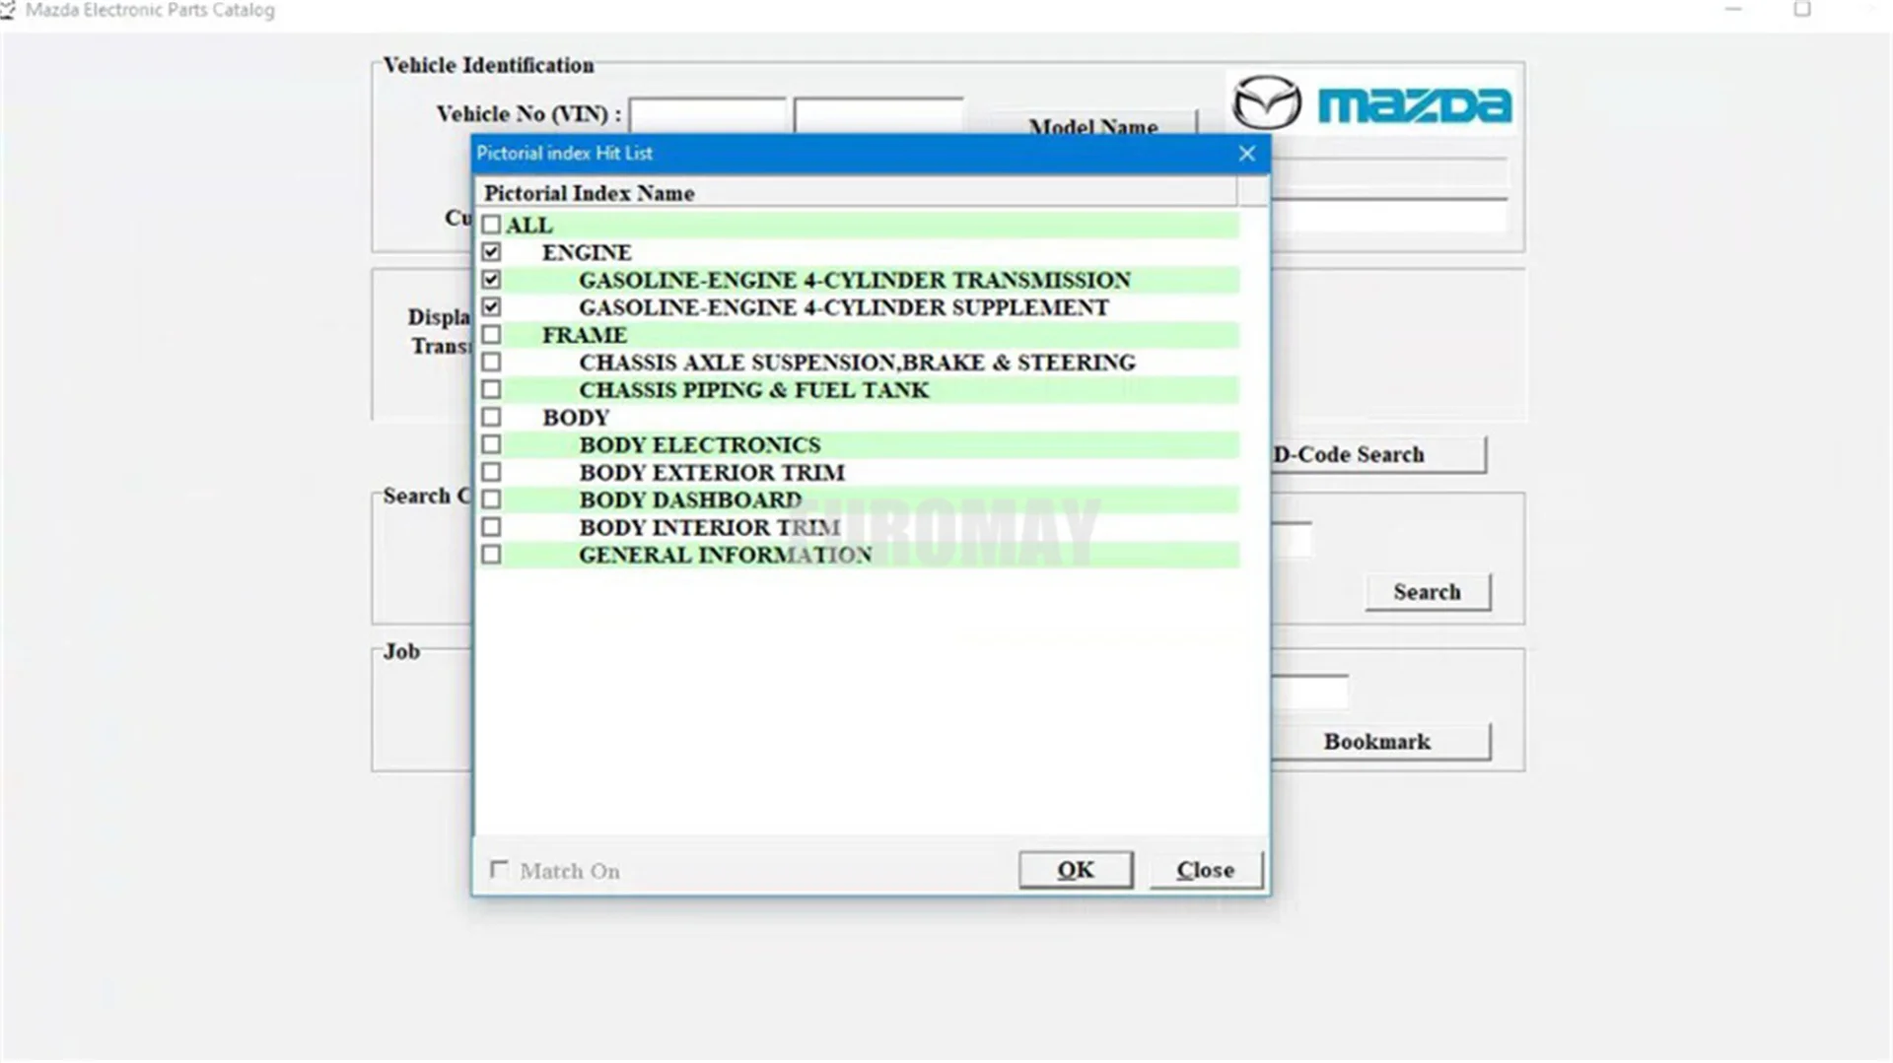This screenshot has width=1893, height=1063.
Task: Select the BODY ELECTRONICS row text
Action: 700,445
